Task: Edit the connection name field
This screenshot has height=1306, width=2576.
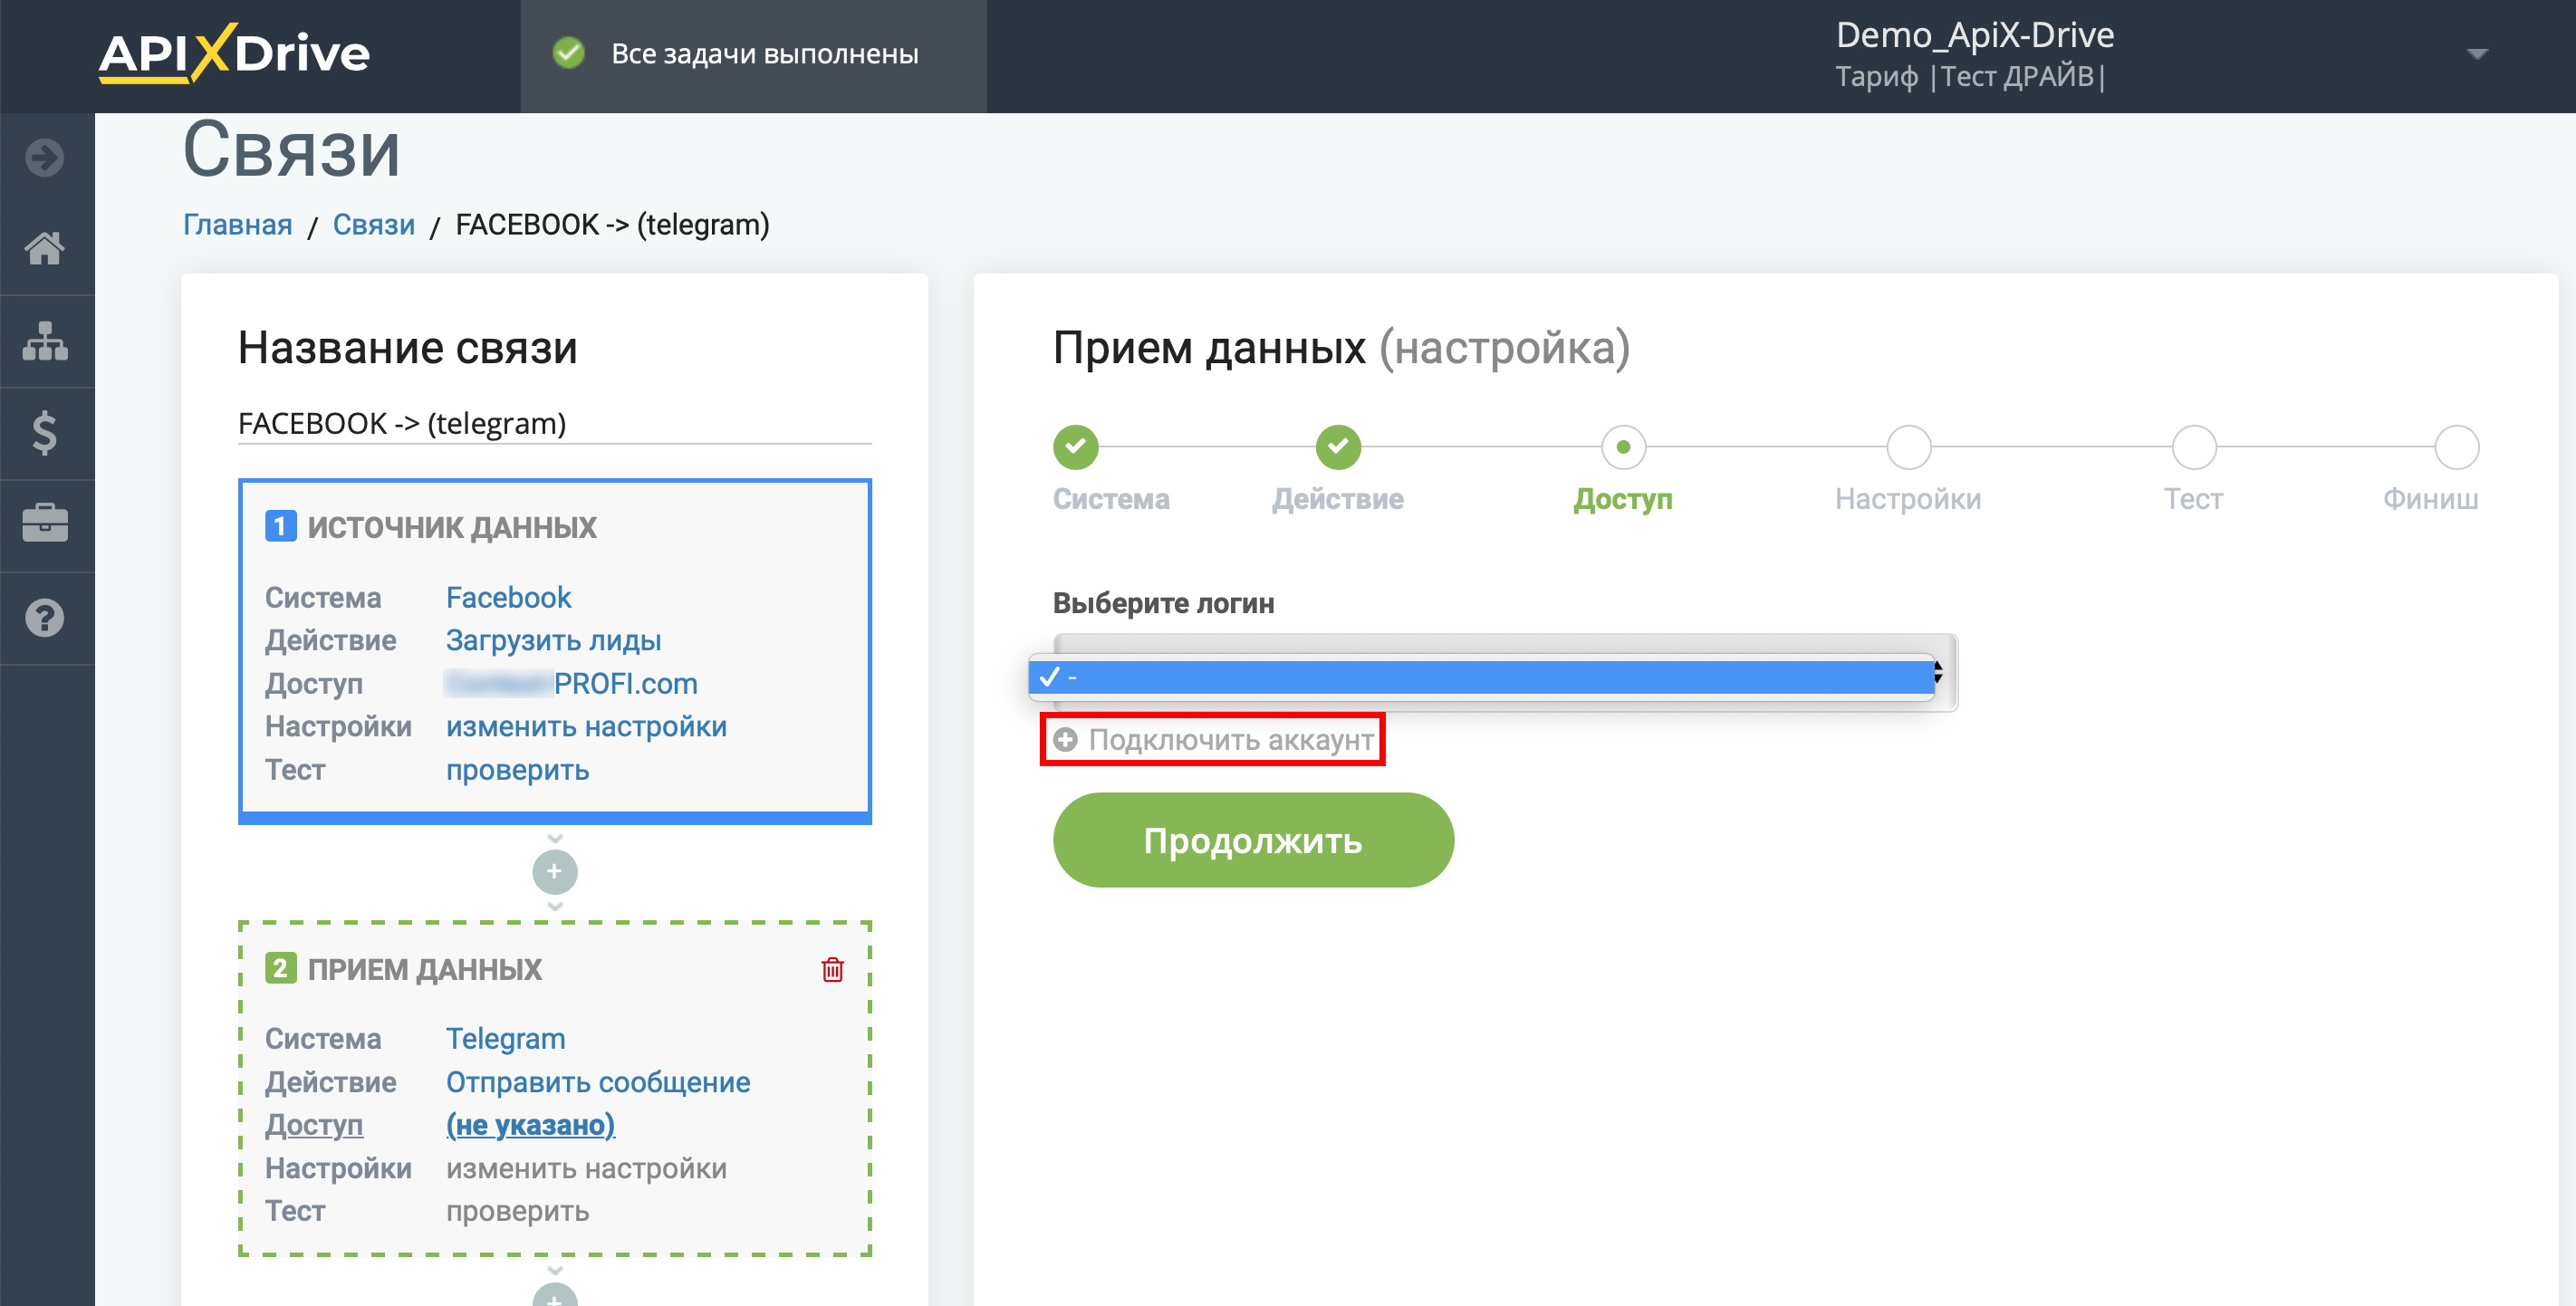Action: (555, 424)
